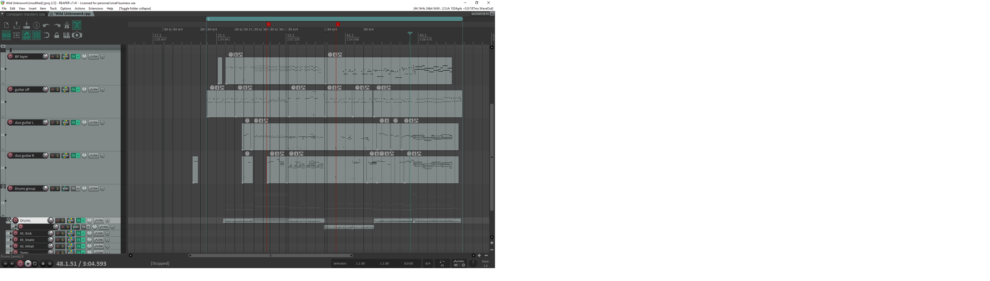The image size is (990, 281).
Task: Bypass FX on duo guitar L track
Action: click(78, 123)
